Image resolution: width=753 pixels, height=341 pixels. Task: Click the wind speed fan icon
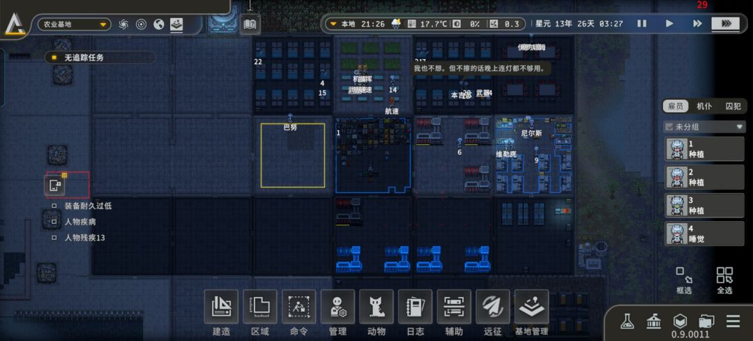pyautogui.click(x=493, y=24)
